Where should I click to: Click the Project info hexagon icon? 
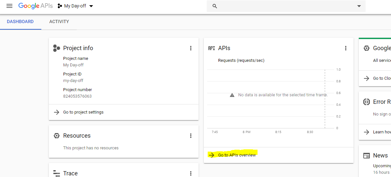[x=57, y=48]
